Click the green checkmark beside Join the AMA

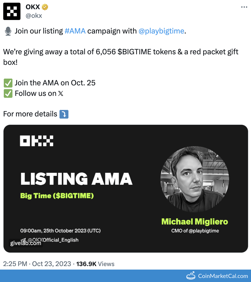tap(8, 83)
